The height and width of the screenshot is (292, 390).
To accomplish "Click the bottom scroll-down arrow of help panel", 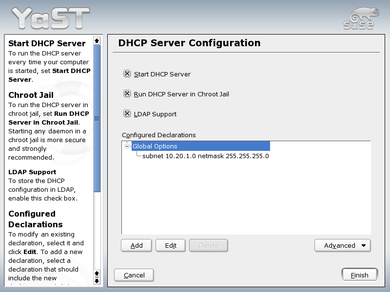I will pyautogui.click(x=97, y=280).
